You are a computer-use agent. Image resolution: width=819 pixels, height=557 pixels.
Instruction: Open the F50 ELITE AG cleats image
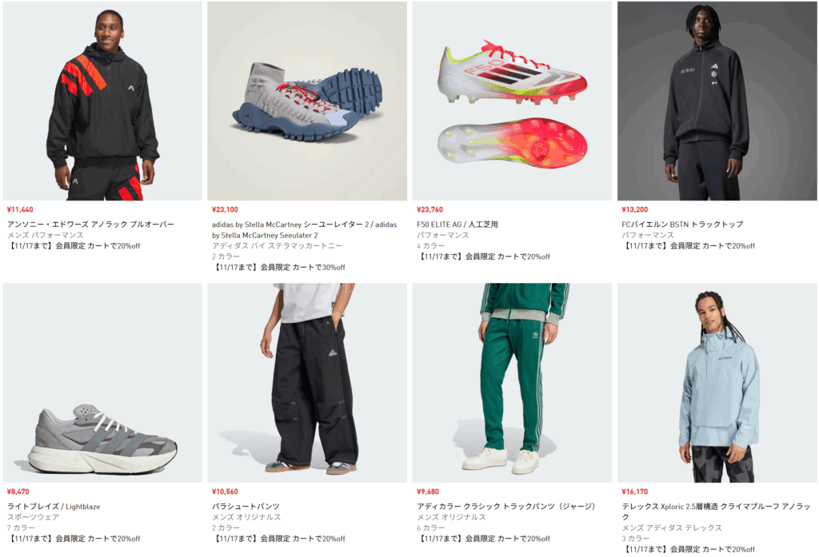click(512, 101)
